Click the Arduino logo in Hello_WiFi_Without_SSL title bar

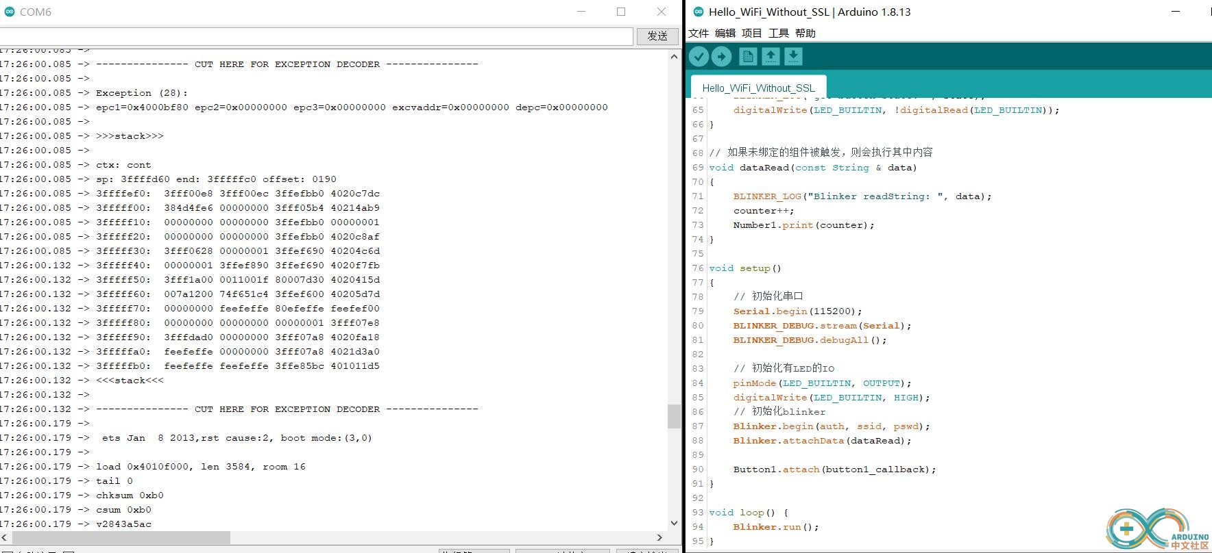pos(699,12)
